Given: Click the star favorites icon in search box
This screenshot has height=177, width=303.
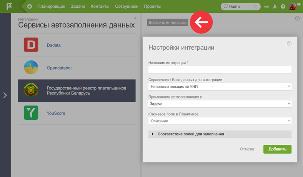Looking at the screenshot, I should pyautogui.click(x=255, y=7).
